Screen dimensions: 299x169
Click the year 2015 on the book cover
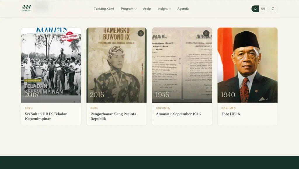click(97, 95)
